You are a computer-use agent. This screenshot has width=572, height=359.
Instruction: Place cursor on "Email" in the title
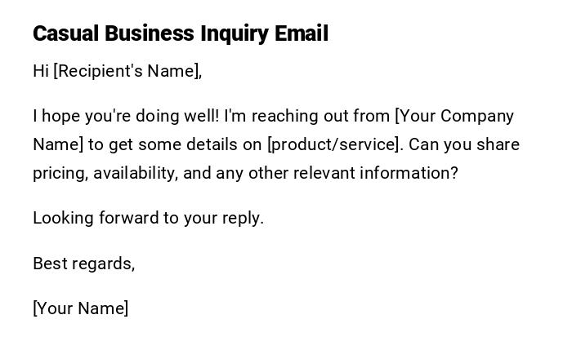tap(302, 33)
